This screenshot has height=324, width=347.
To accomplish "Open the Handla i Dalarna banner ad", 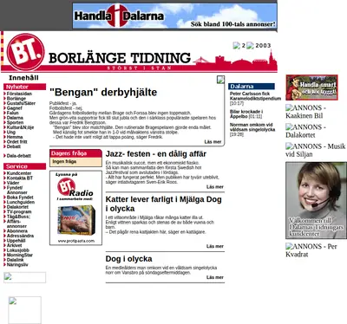I will click(174, 16).
